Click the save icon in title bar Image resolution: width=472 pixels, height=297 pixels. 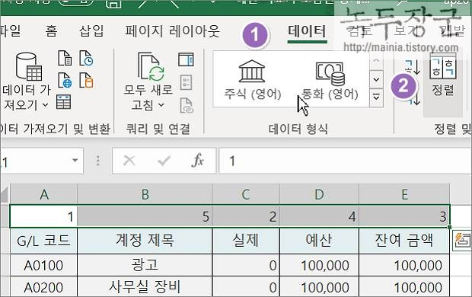pos(114,4)
